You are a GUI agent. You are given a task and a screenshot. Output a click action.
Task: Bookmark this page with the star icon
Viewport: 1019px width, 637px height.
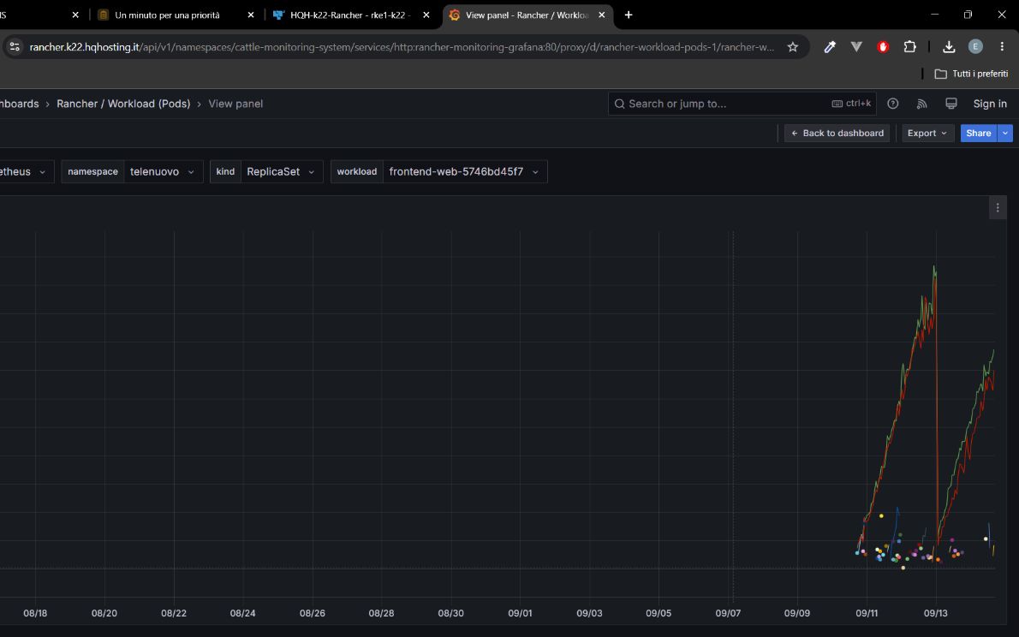pos(792,47)
